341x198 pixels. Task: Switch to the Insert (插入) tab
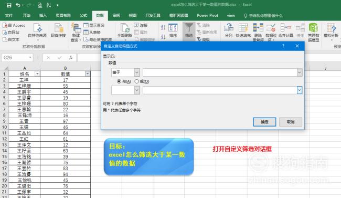pos(43,15)
